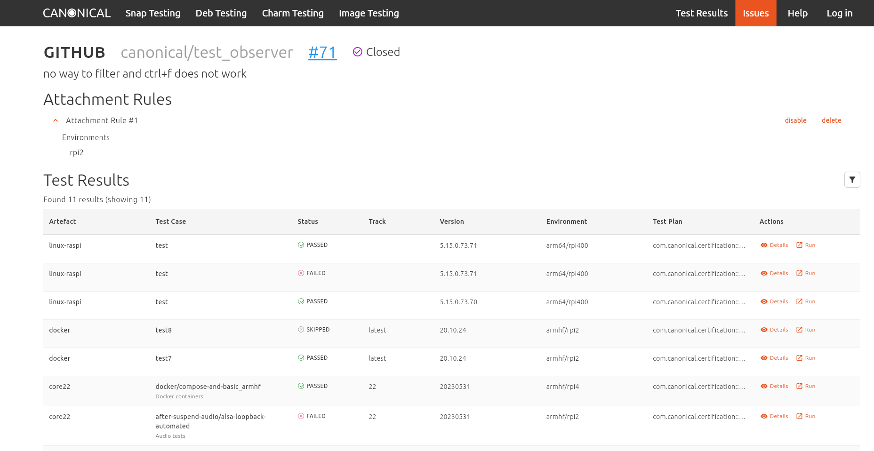The width and height of the screenshot is (874, 451).
Task: Click the PASSED check icon on test7 row
Action: point(301,357)
